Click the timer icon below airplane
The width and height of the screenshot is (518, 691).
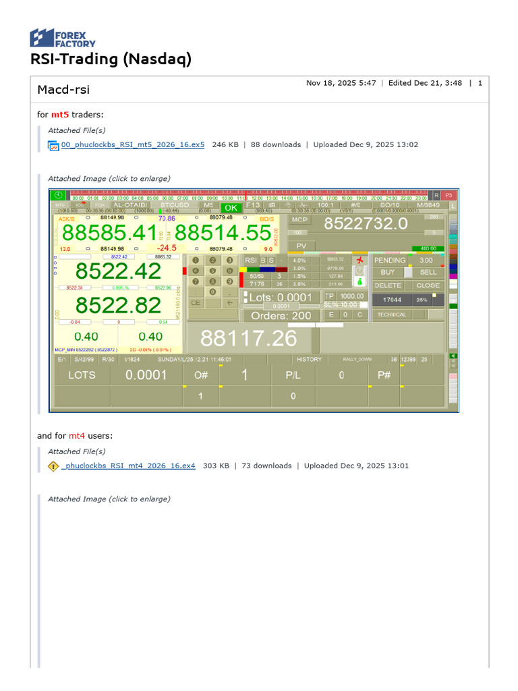360,270
